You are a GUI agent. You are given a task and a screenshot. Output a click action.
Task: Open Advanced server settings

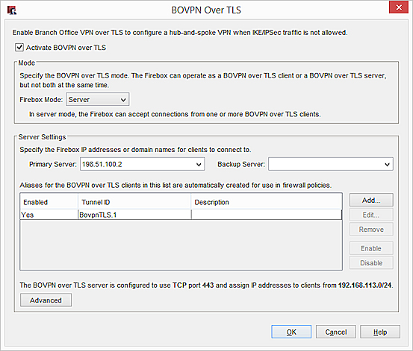point(46,300)
